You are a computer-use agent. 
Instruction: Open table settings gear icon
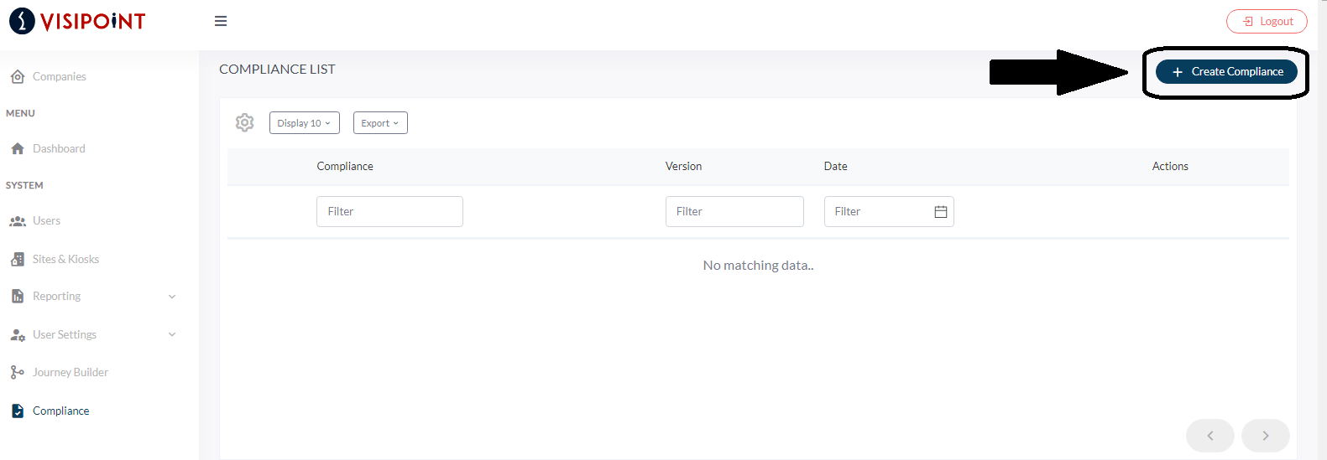coord(244,122)
